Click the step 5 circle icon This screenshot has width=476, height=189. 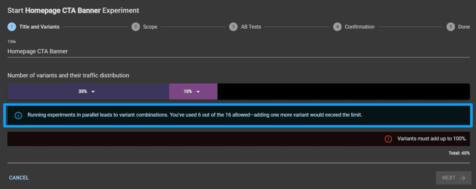(451, 27)
